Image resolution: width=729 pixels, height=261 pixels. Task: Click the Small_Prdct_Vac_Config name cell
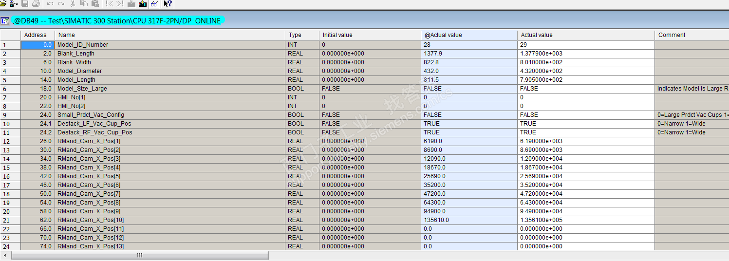(170, 115)
